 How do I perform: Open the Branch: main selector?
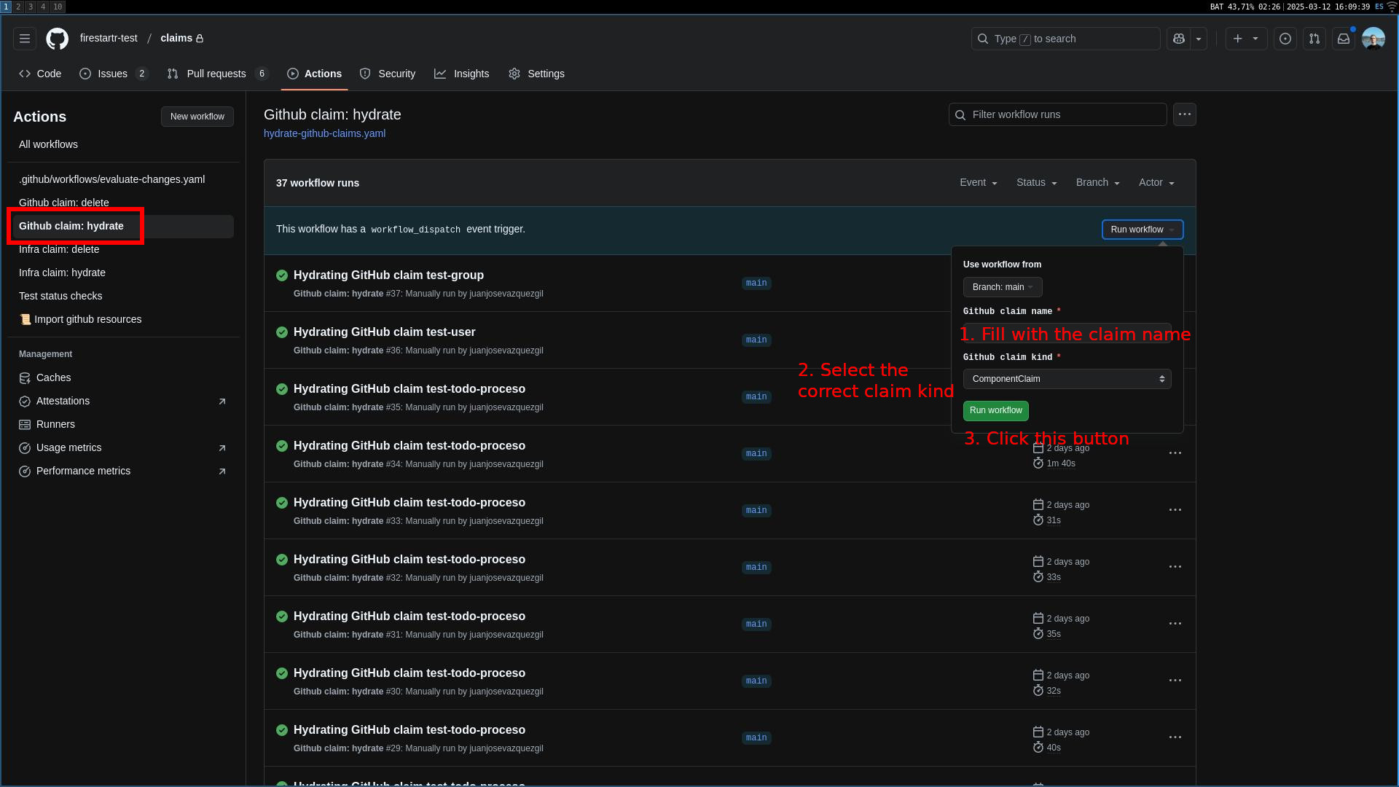click(1003, 287)
